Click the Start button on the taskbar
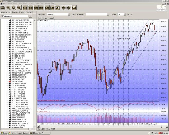 pos(3,133)
